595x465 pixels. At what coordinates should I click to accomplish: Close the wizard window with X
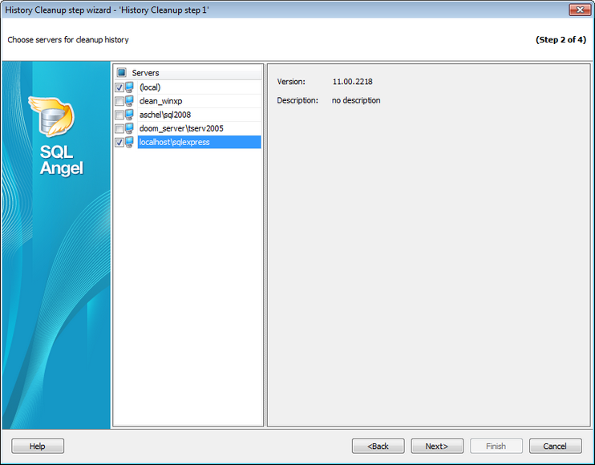[x=580, y=10]
